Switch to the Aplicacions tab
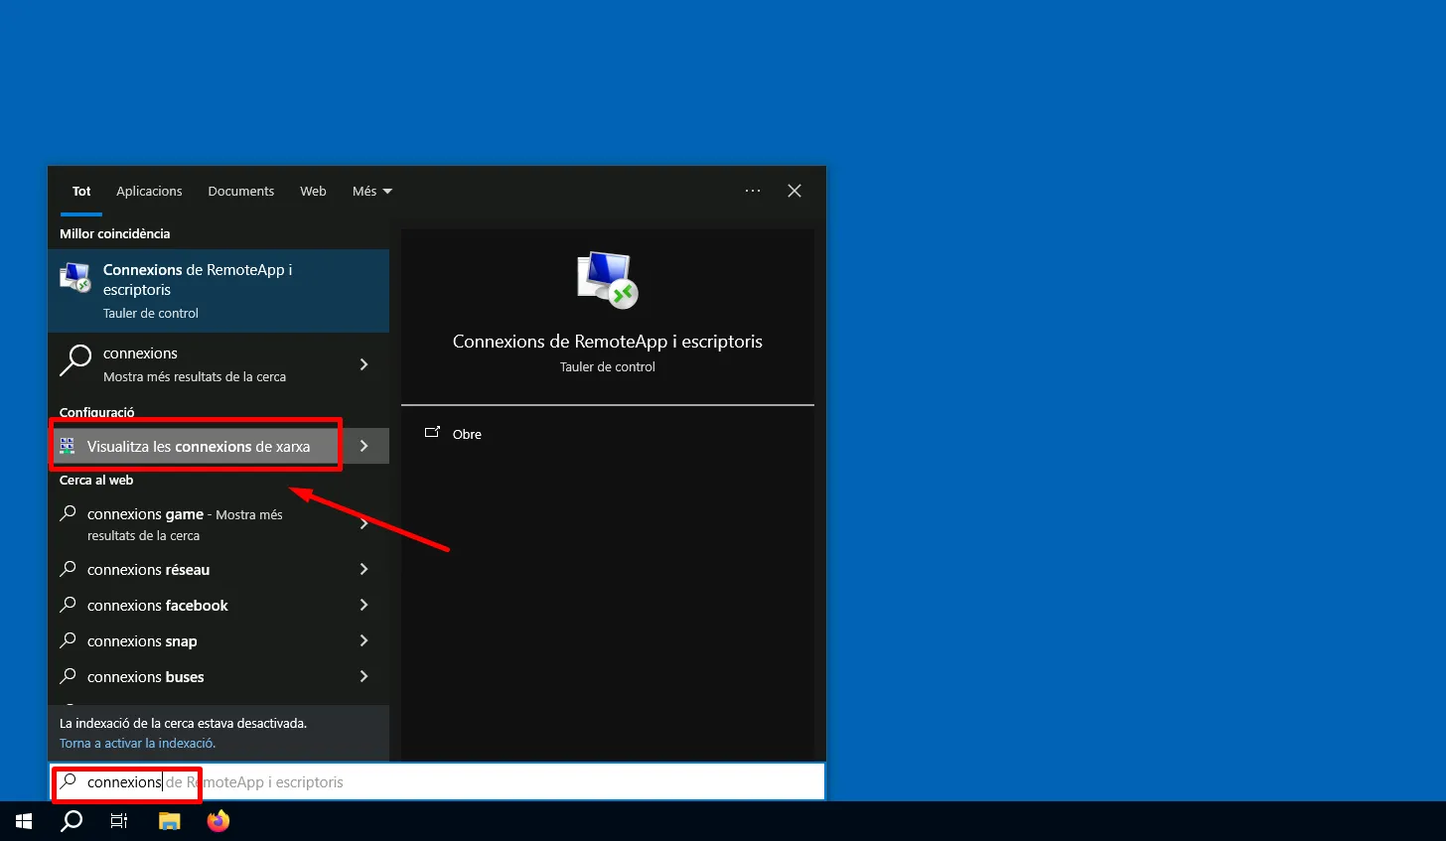 pyautogui.click(x=149, y=192)
